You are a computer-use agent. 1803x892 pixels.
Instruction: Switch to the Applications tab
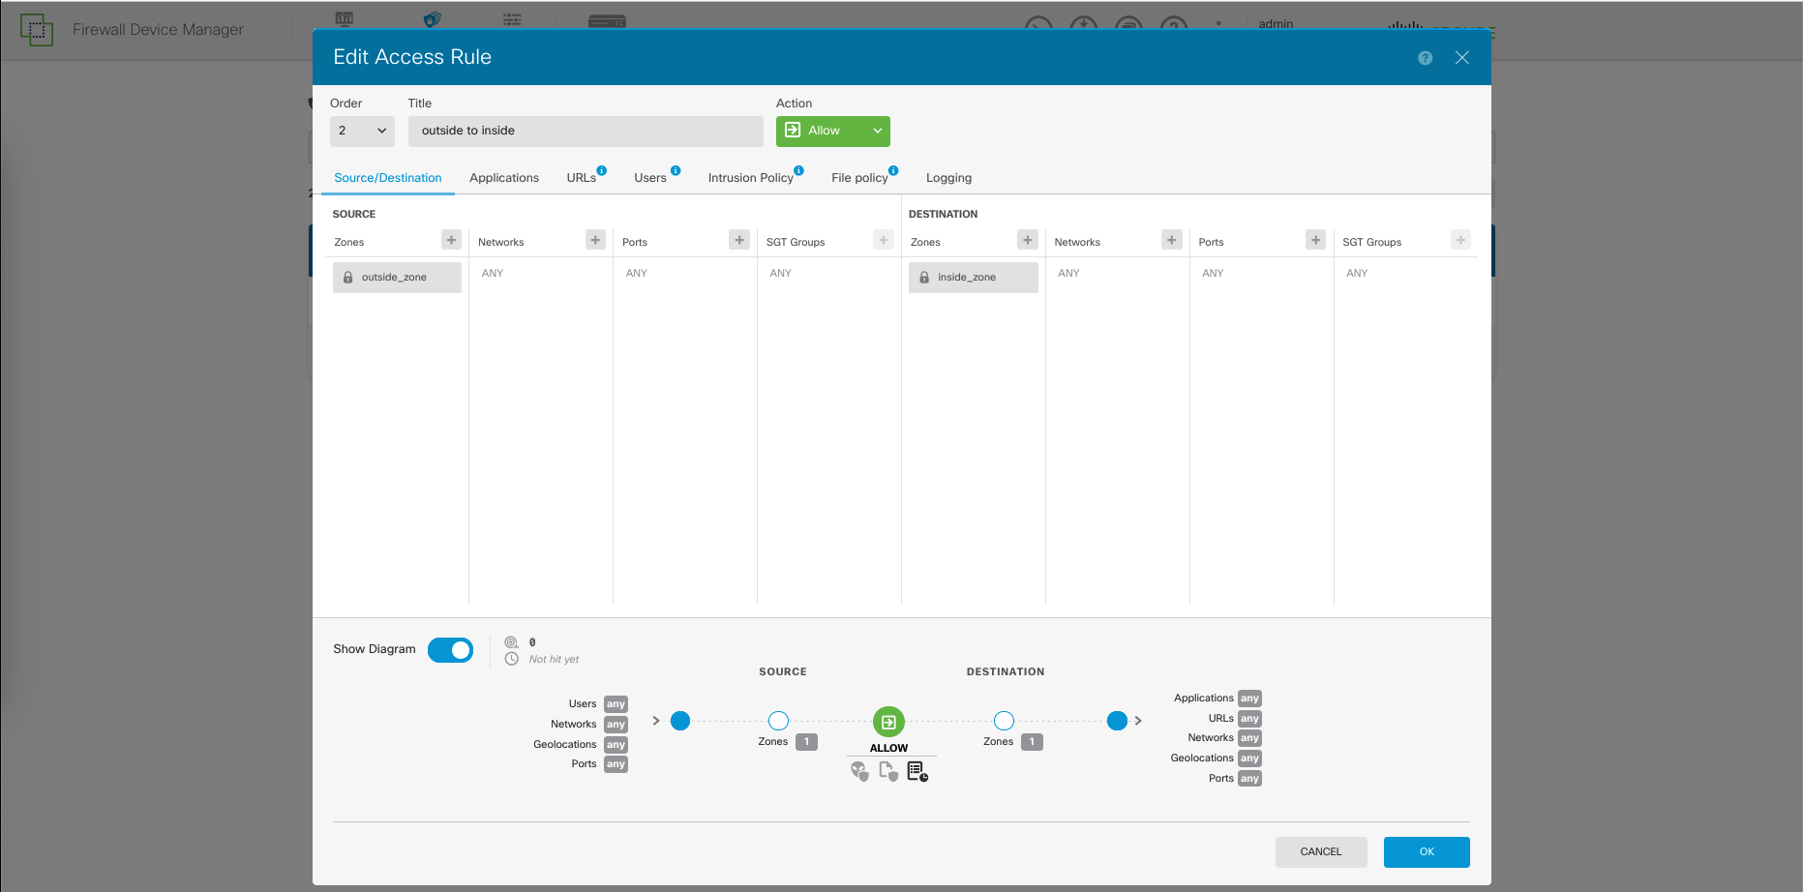pyautogui.click(x=503, y=178)
